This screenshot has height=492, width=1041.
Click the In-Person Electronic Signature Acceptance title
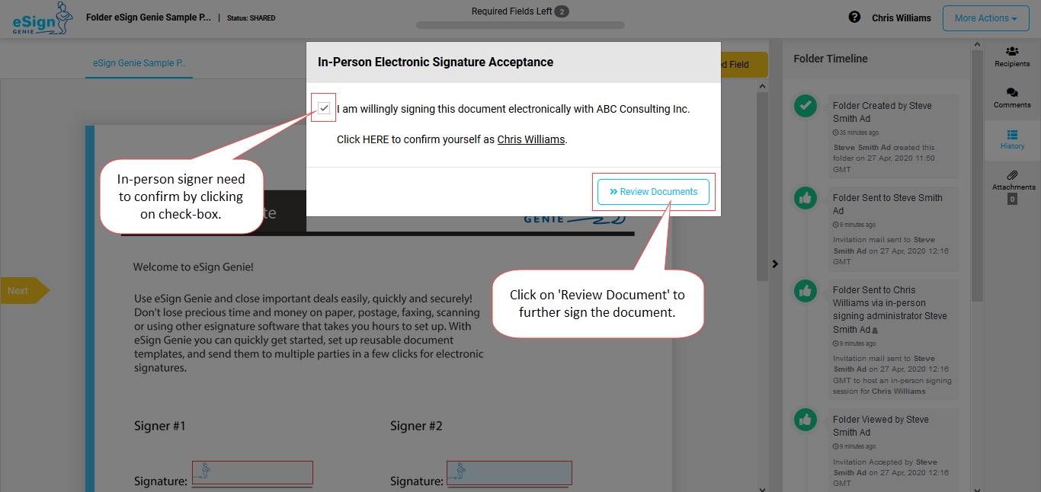[x=435, y=62]
